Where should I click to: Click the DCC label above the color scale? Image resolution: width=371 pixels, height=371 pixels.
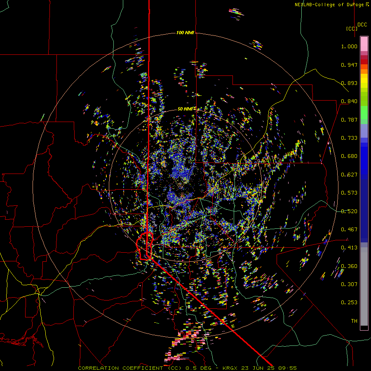tap(362, 25)
